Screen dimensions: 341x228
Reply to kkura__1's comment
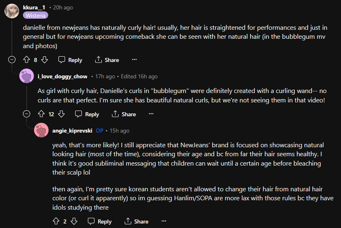click(70, 60)
